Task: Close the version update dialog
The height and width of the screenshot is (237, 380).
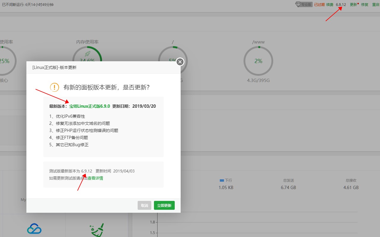Action: [x=180, y=62]
